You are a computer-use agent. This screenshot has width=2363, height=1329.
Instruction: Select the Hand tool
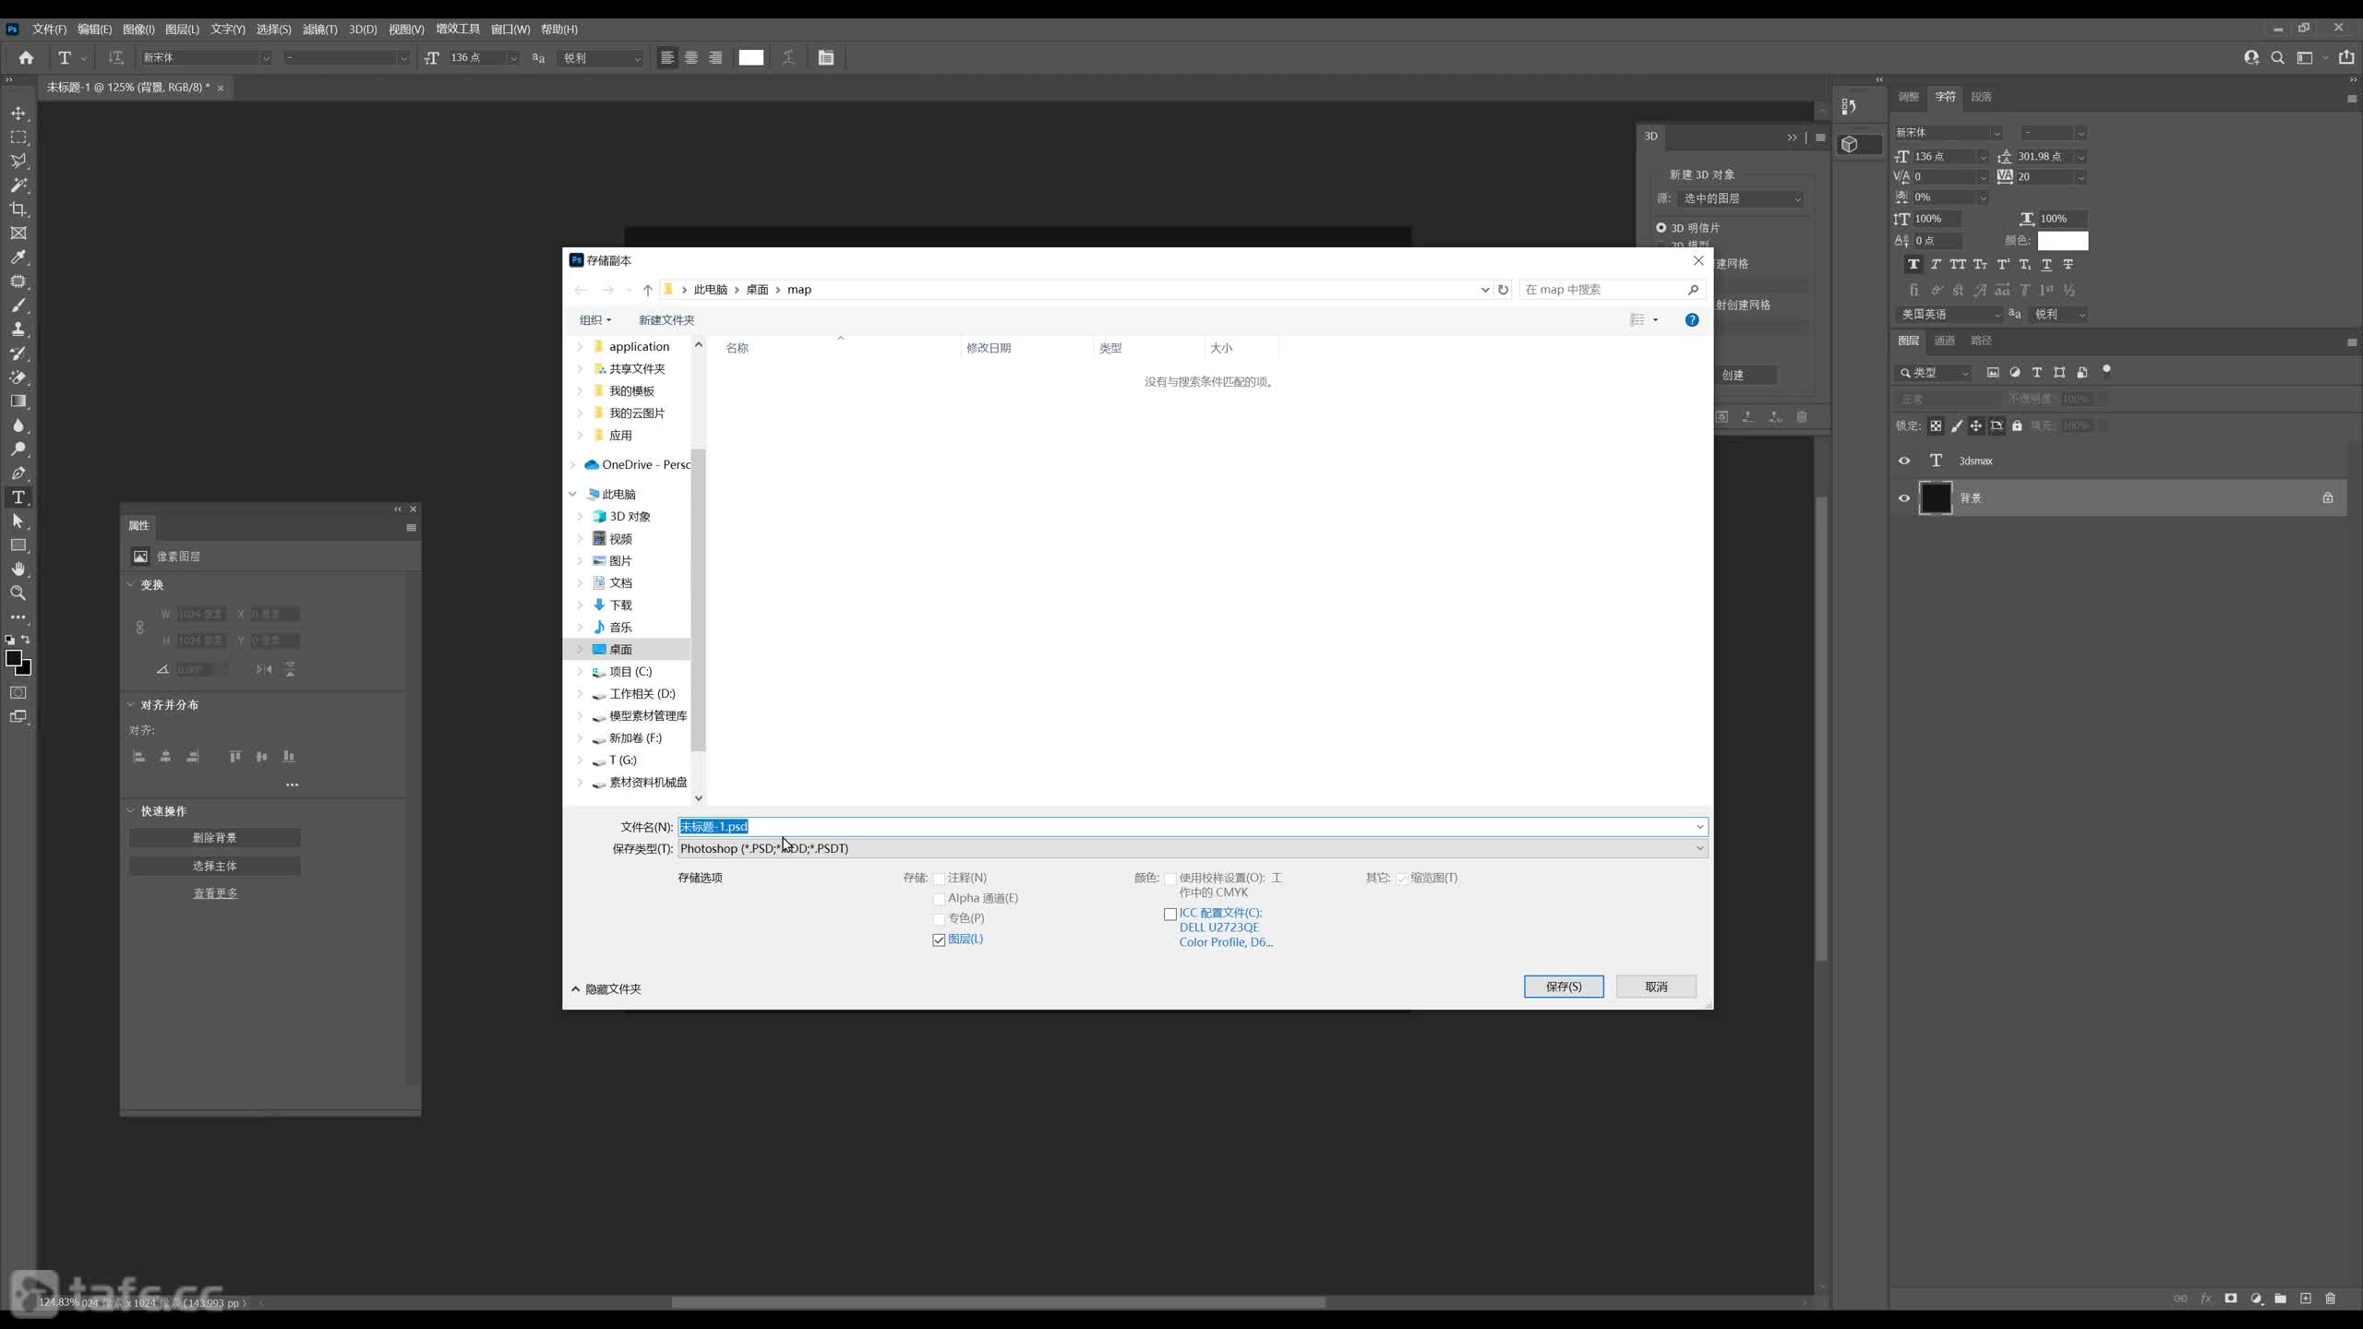[x=18, y=569]
